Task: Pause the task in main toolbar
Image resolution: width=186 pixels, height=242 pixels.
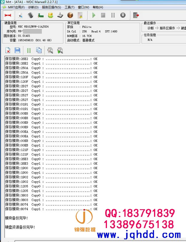Action: coord(113,15)
